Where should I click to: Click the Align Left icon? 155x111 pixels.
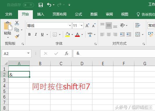(102, 34)
